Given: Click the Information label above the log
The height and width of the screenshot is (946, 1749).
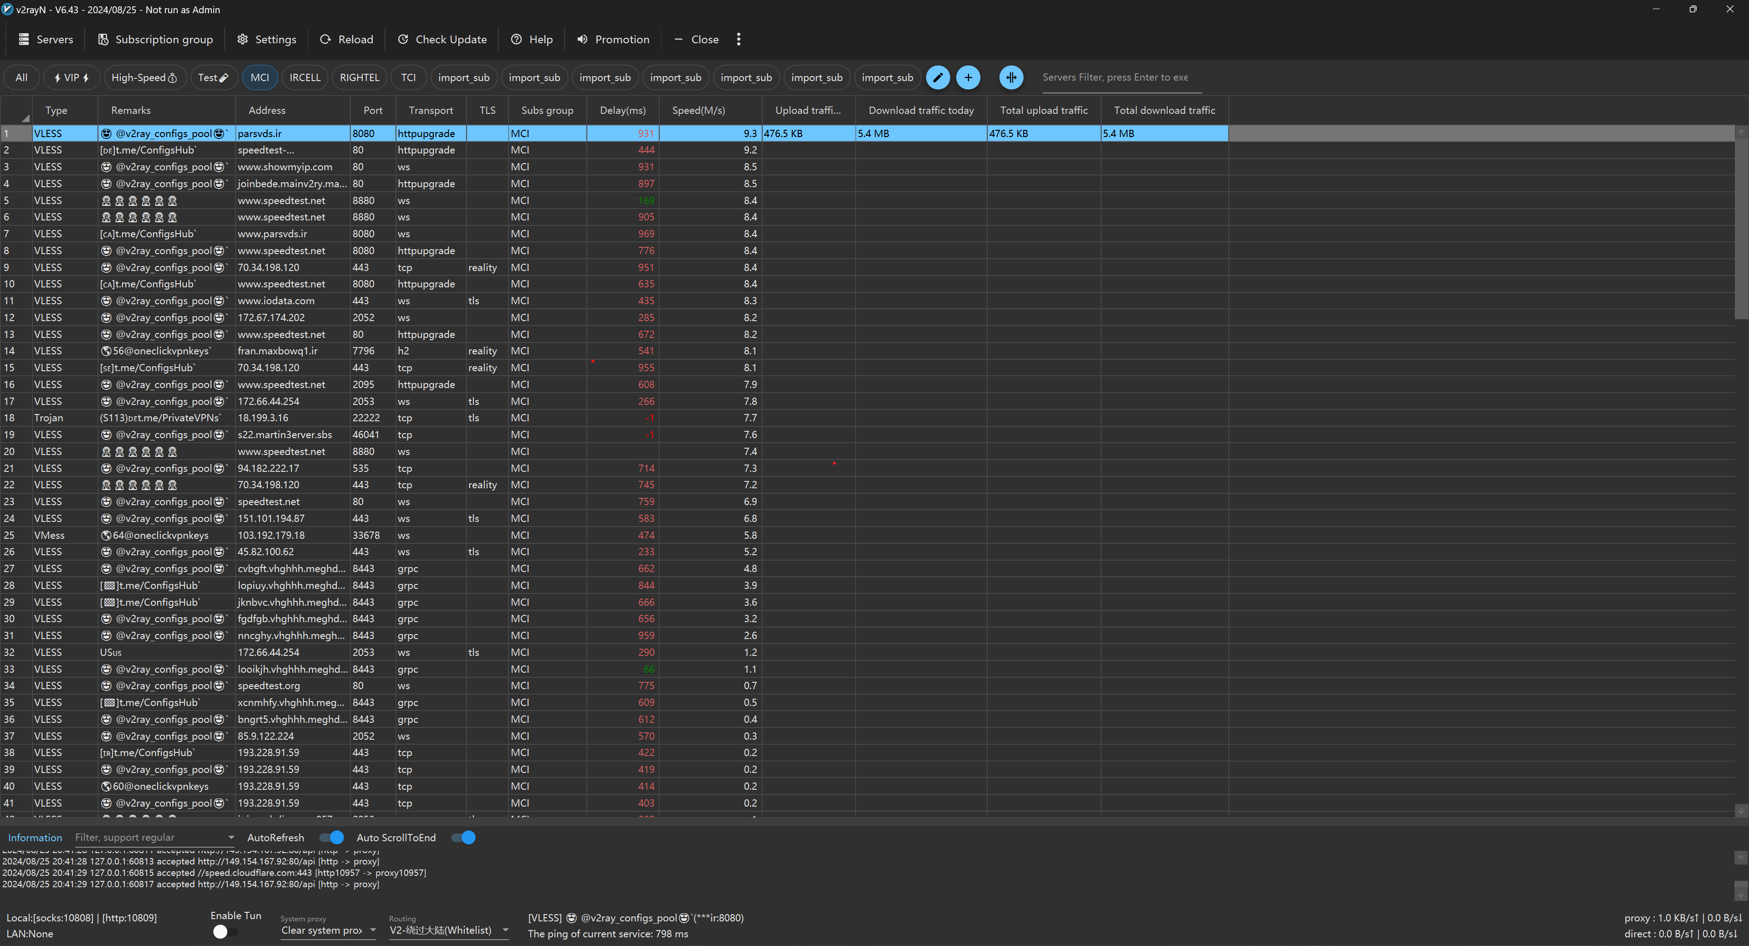Looking at the screenshot, I should [35, 838].
